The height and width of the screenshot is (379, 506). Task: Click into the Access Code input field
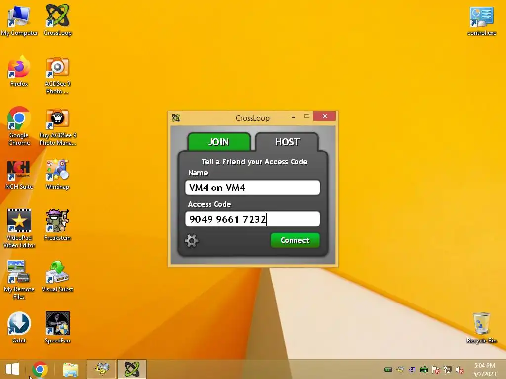(x=253, y=219)
